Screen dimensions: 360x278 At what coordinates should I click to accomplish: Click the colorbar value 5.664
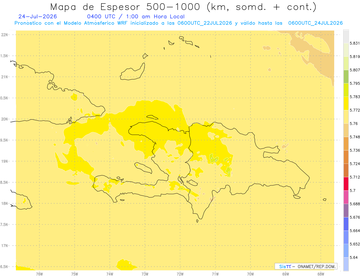point(355,231)
